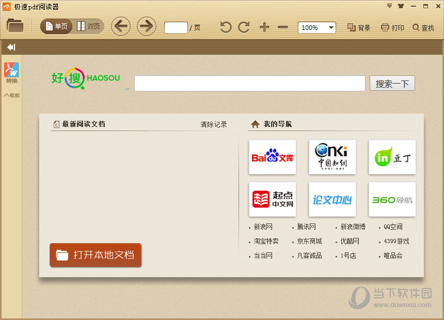Open the 背景 background setting
The width and height of the screenshot is (444, 320).
coord(359,27)
